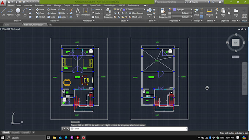Toggle group selection on/off button
This screenshot has width=249, height=140.
[x=201, y=17]
